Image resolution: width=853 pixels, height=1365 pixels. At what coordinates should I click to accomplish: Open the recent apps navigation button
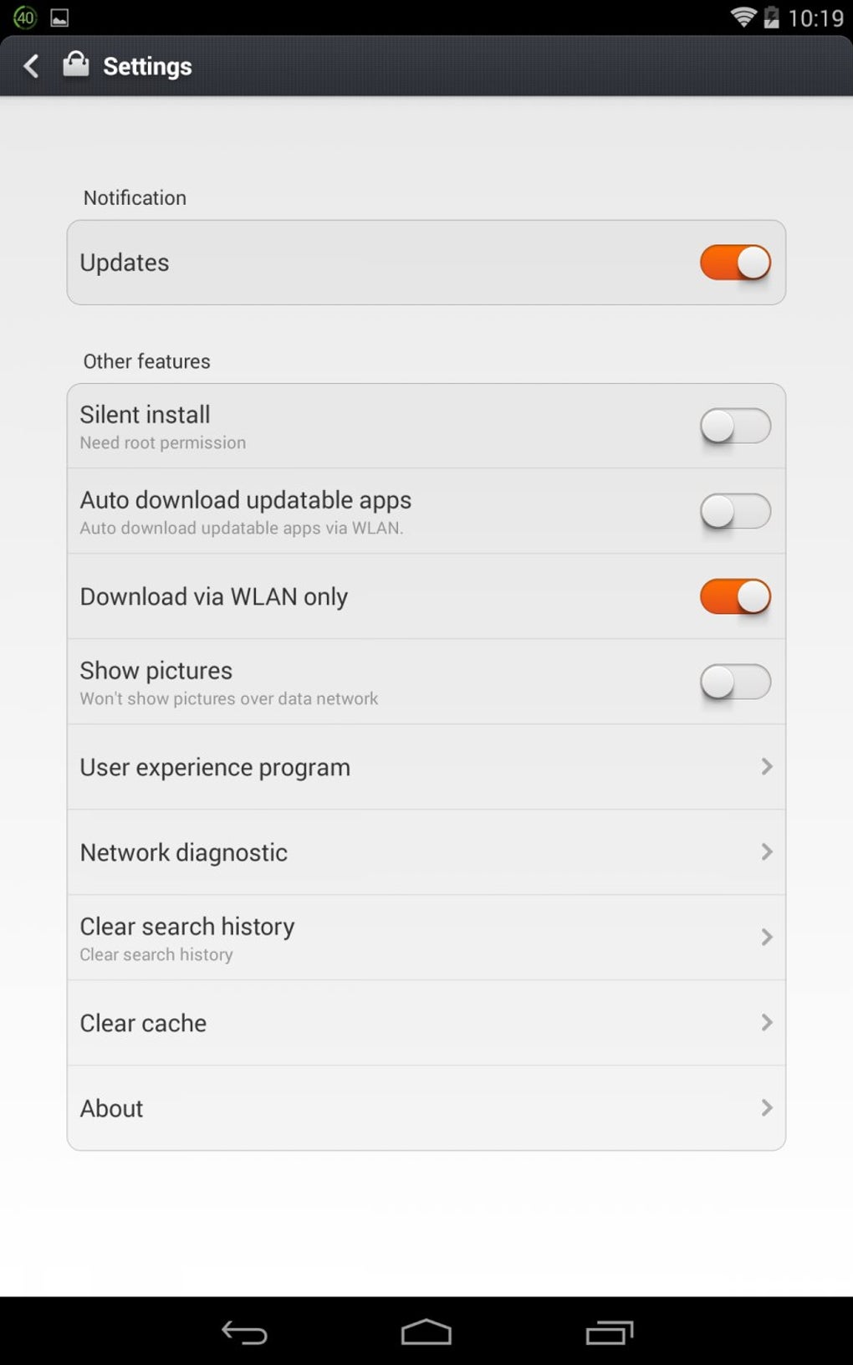pos(609,1332)
